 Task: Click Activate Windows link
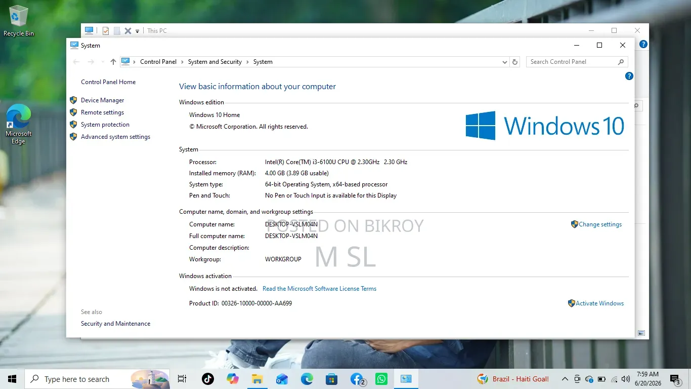599,303
